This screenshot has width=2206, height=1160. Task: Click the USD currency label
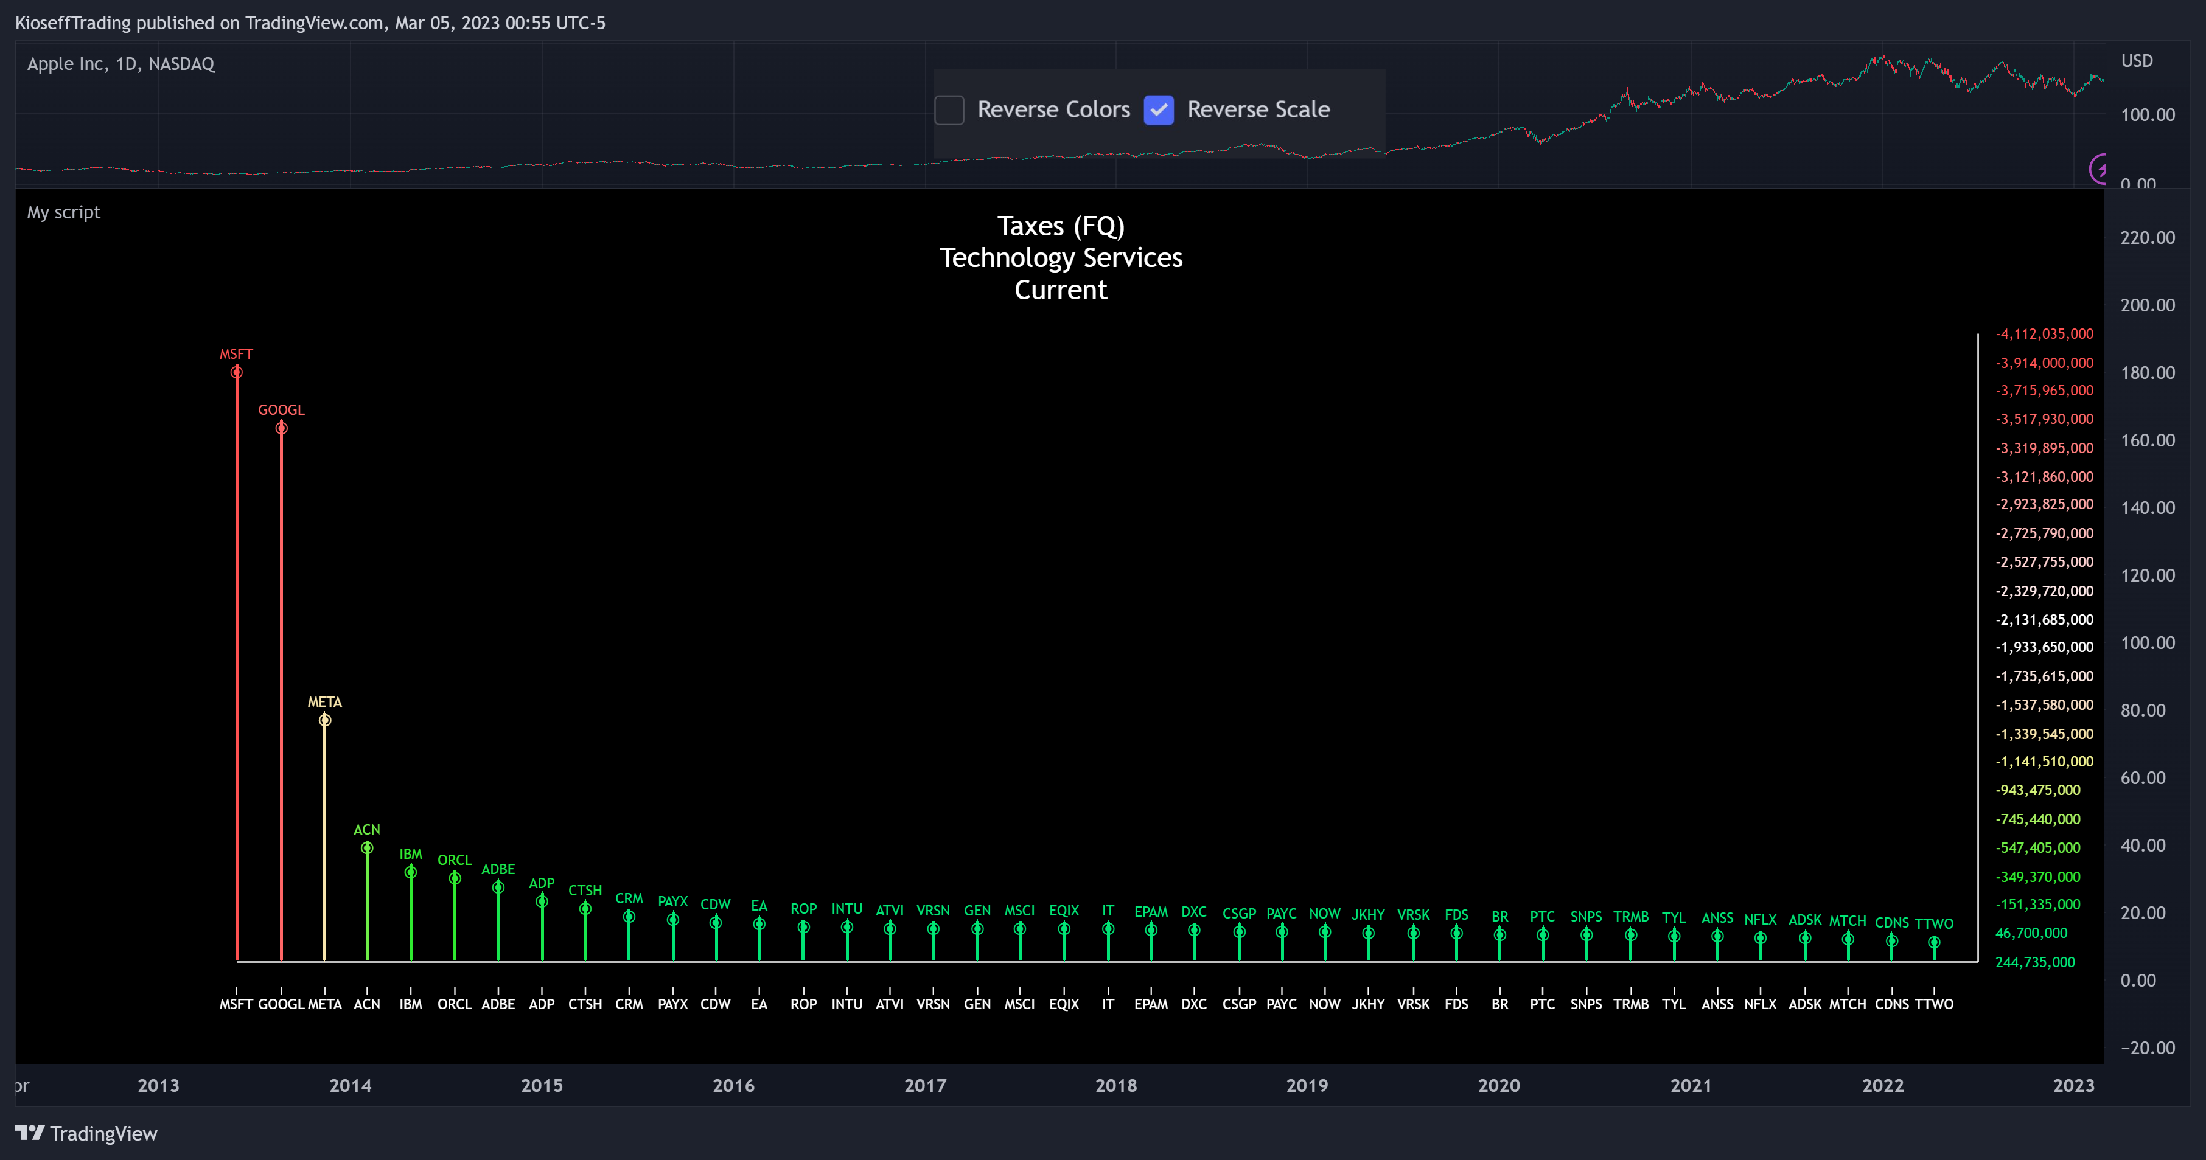coord(2137,61)
